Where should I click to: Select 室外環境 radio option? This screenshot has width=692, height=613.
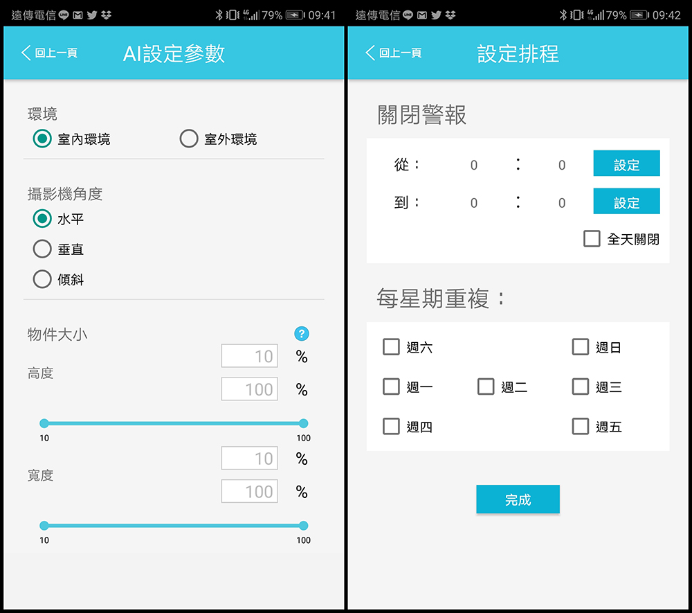(x=218, y=139)
